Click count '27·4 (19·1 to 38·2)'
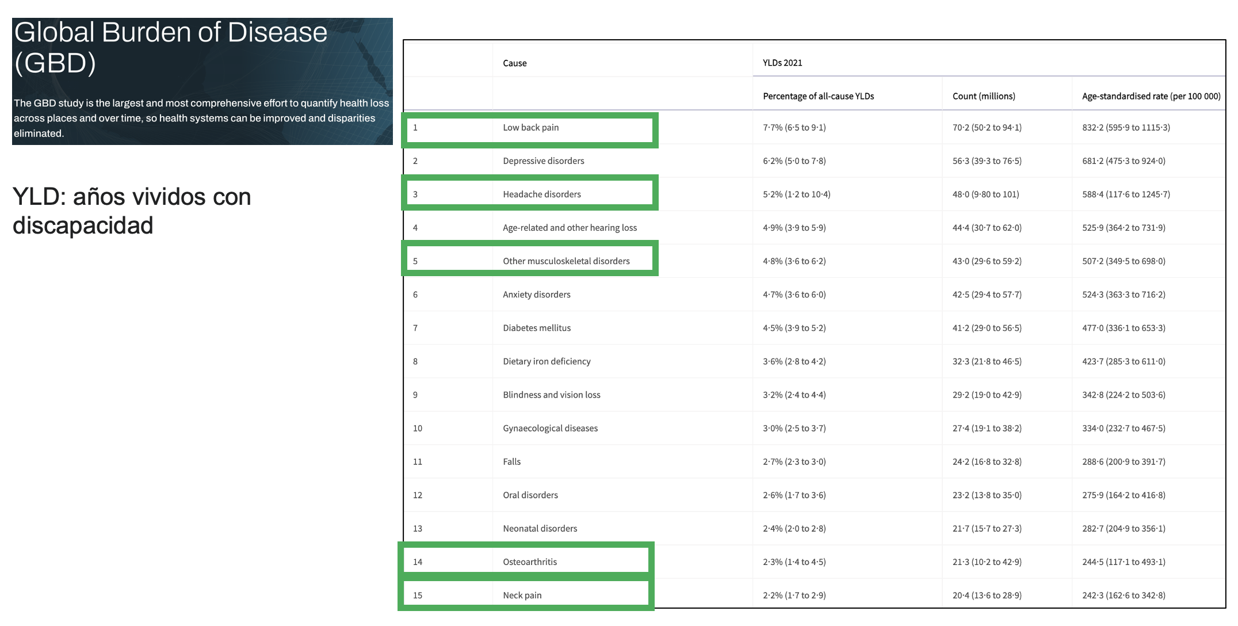Image resolution: width=1238 pixels, height=626 pixels. tap(987, 428)
